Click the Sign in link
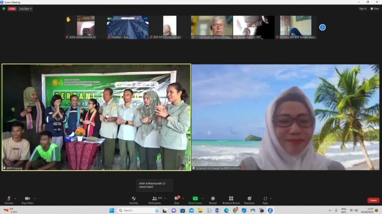This screenshot has width=382, height=214. [x=363, y=8]
